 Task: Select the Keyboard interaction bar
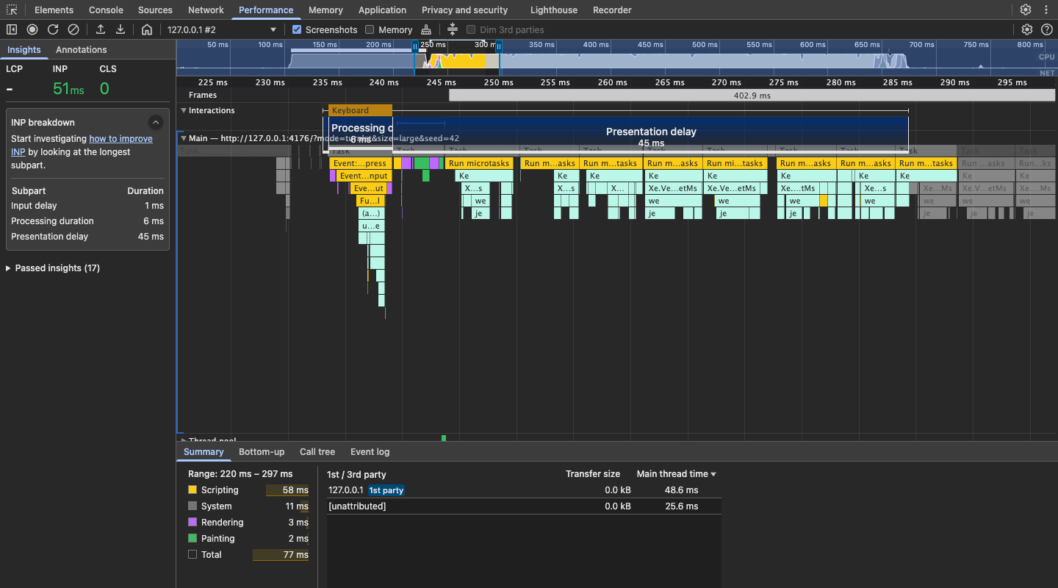360,110
